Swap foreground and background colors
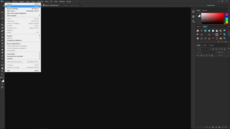Viewport: 230px width, 129px height. pos(3,77)
